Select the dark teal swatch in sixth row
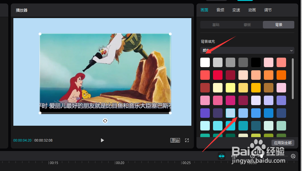Image resolution: width=302 pixels, height=171 pixels. (256, 126)
